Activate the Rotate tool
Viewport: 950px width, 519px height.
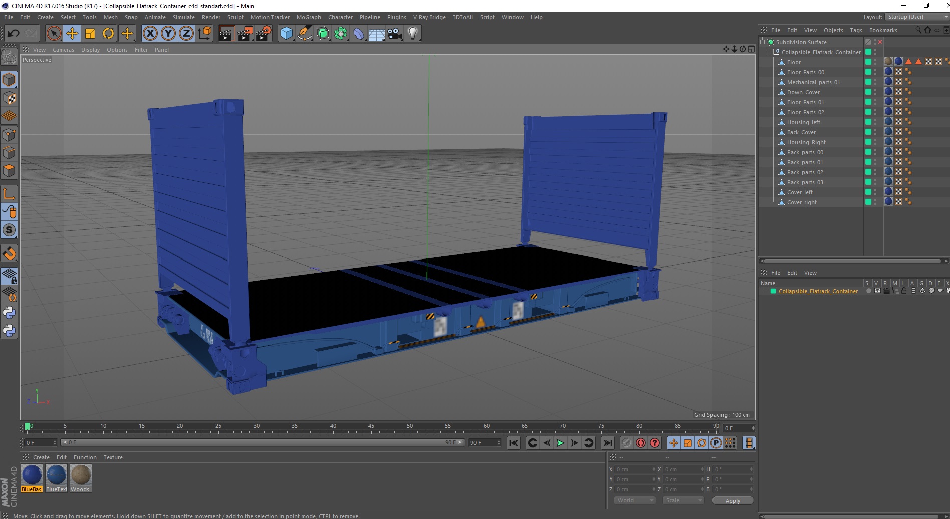tap(108, 34)
